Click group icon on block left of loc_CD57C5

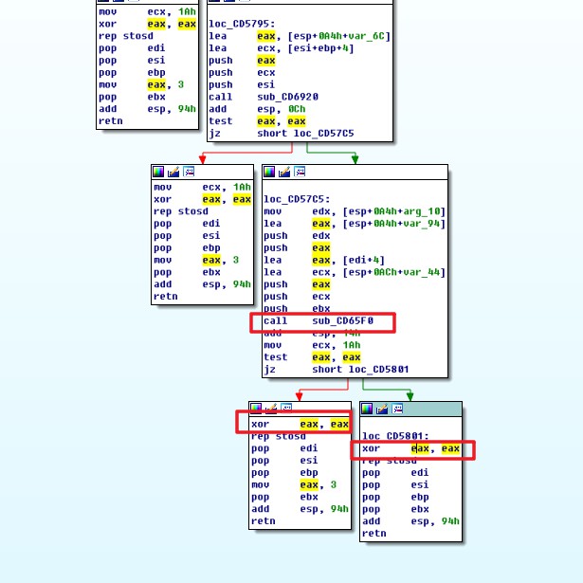point(189,172)
